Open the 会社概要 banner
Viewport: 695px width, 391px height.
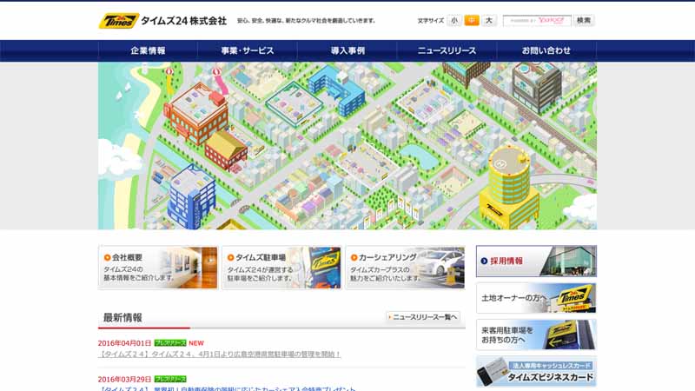[158, 268]
